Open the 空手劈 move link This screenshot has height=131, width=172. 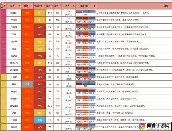coord(14,41)
